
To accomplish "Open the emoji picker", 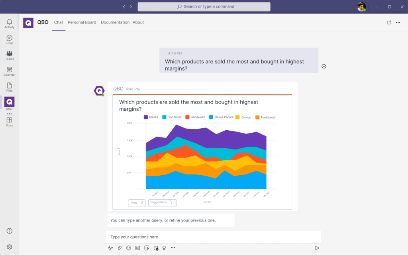I will point(129,248).
